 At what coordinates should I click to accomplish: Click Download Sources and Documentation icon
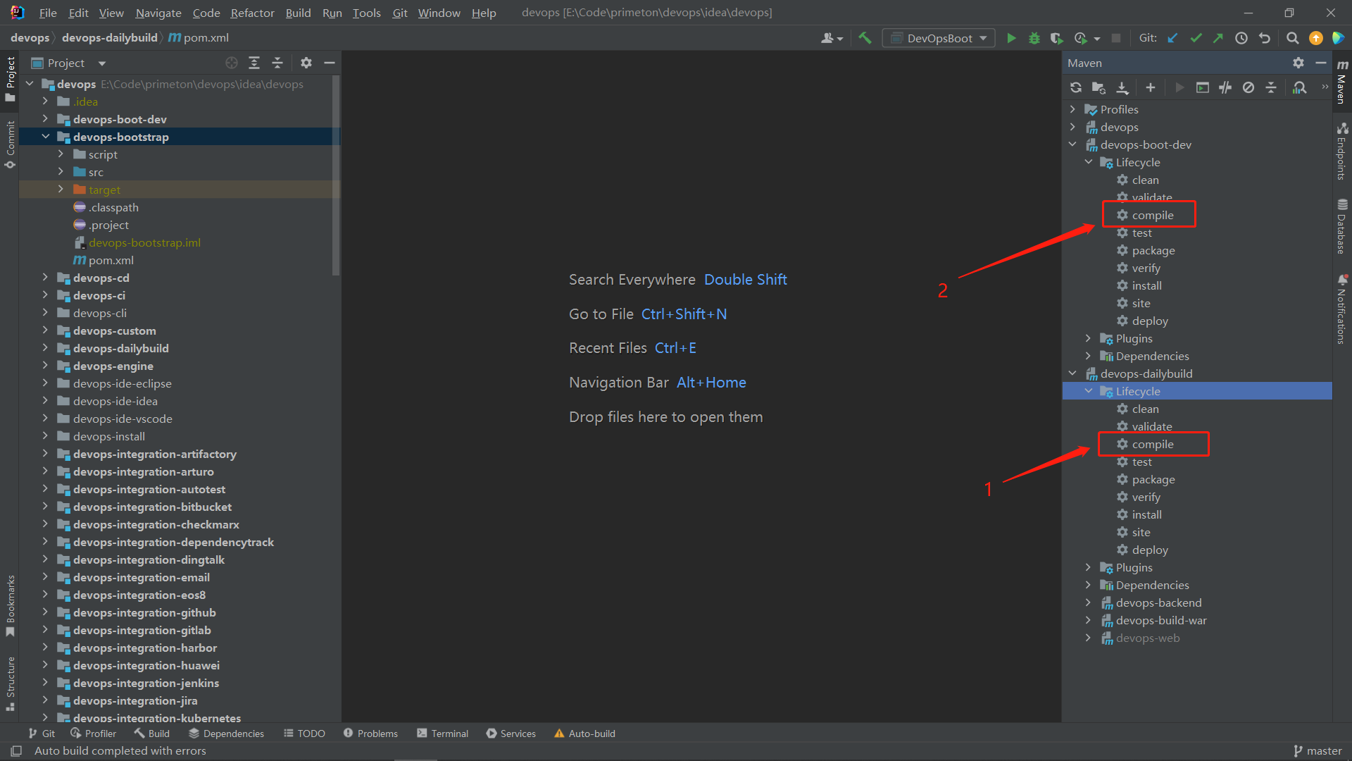click(x=1122, y=87)
